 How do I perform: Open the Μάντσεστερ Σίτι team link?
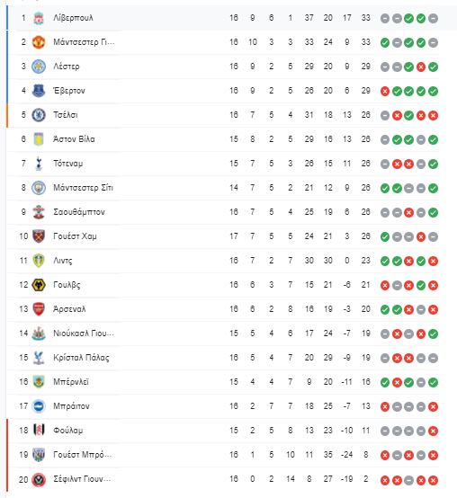point(83,188)
